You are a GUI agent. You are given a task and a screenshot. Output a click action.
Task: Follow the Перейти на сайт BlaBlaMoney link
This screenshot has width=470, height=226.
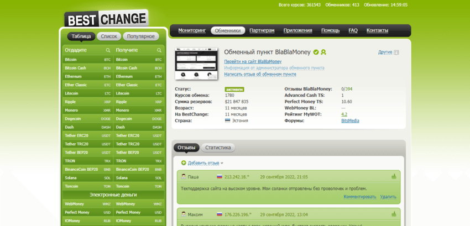tap(252, 61)
